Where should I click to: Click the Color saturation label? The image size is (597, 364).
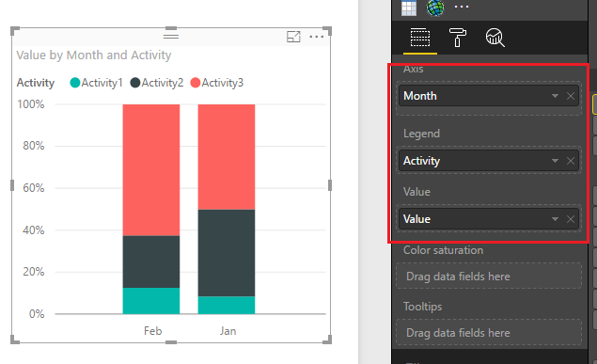[443, 250]
